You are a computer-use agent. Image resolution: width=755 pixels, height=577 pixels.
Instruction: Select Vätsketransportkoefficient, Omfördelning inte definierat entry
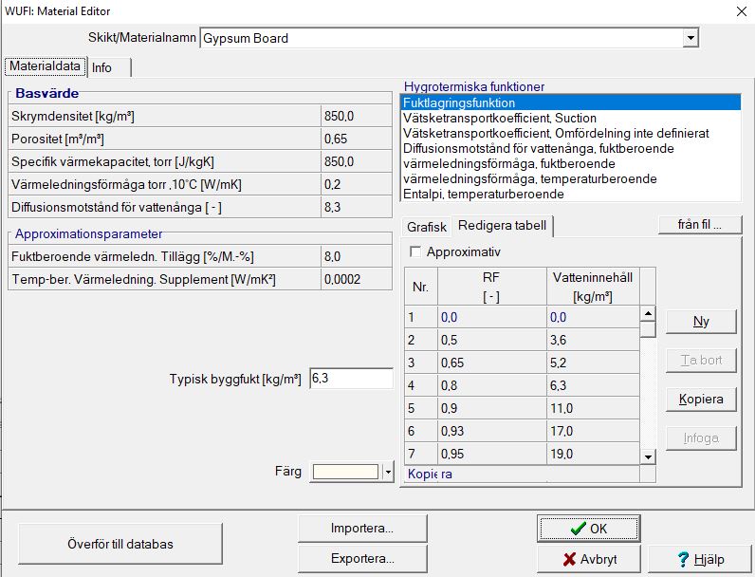[570, 133]
